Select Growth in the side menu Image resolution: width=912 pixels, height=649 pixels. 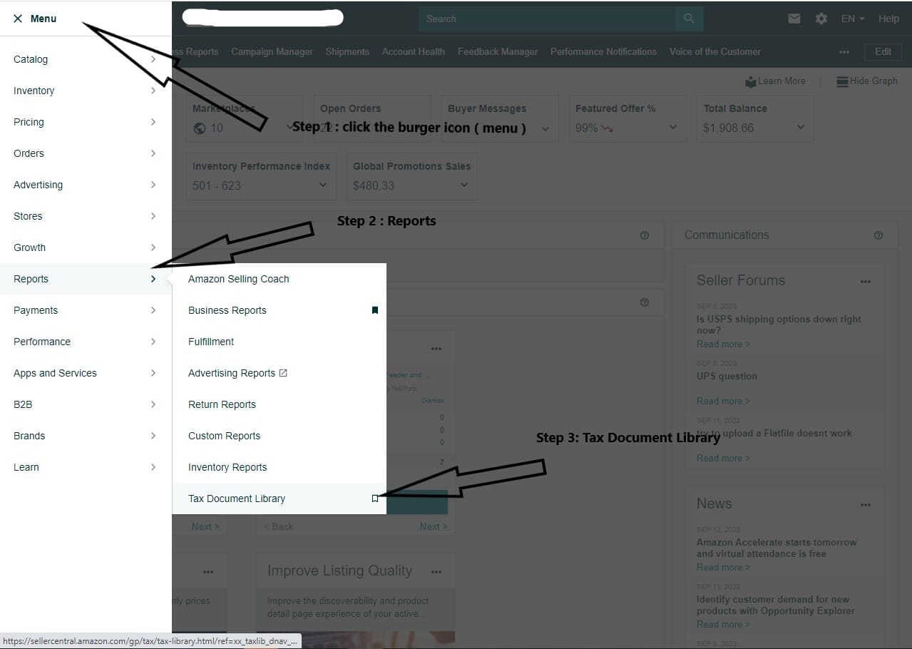point(86,247)
